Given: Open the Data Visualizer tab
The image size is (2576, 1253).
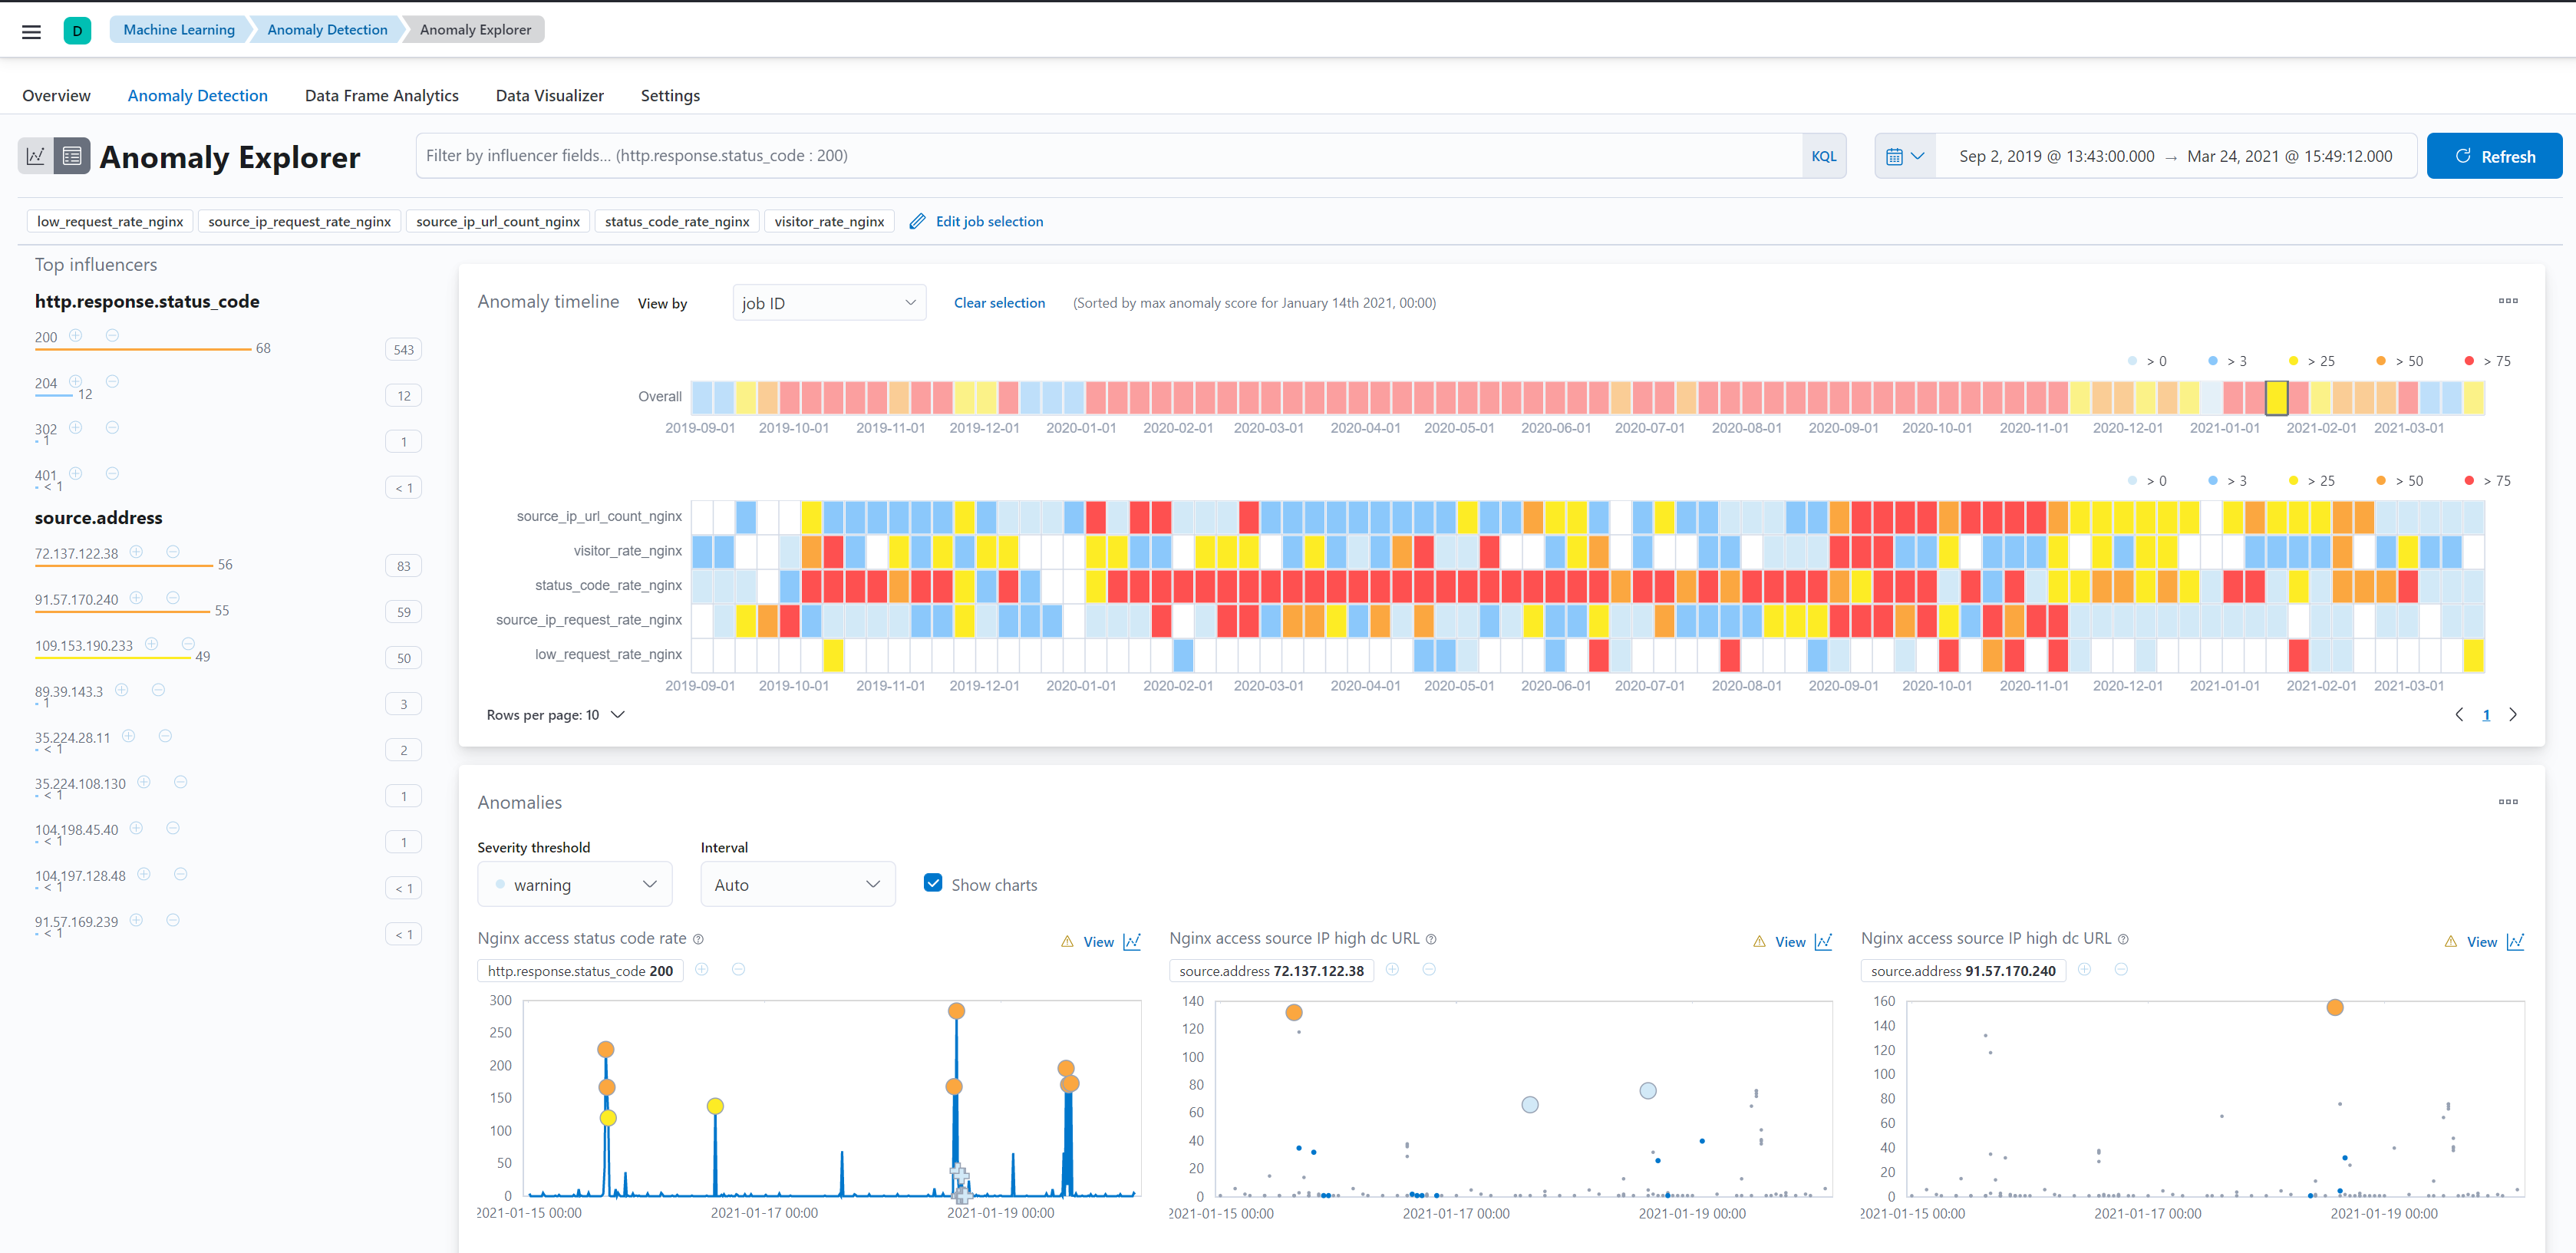Looking at the screenshot, I should 550,96.
